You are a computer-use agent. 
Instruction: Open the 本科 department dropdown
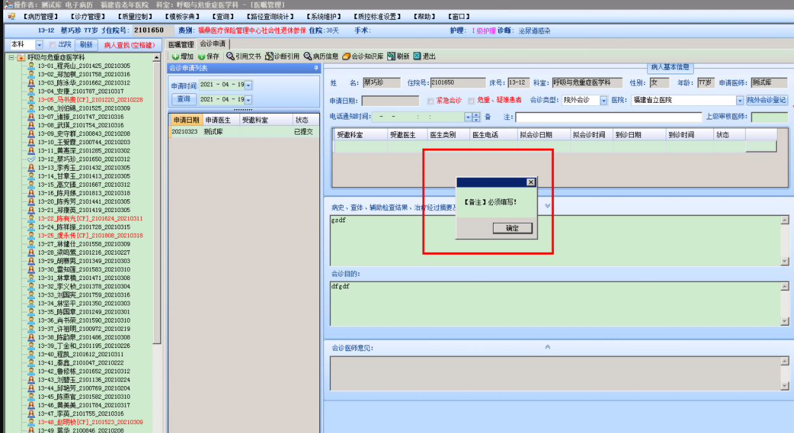[x=39, y=45]
